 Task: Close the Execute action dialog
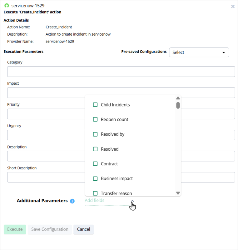233,6
